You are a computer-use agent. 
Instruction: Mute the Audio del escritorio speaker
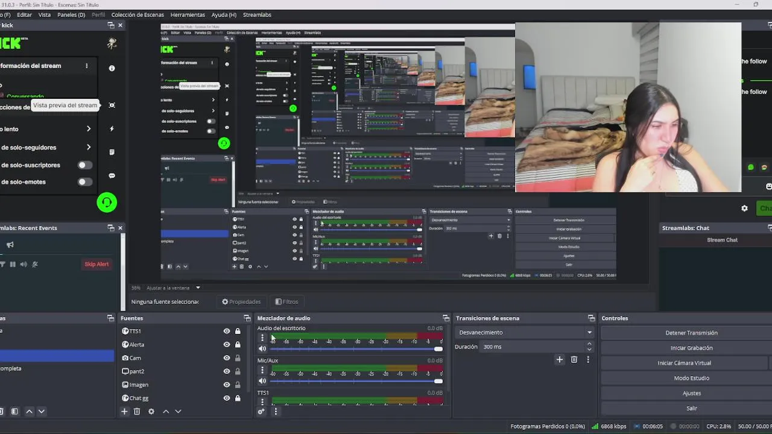click(x=262, y=348)
